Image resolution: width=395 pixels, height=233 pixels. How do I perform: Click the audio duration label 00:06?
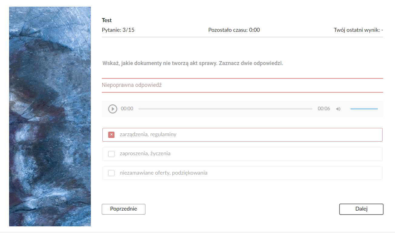pos(324,109)
